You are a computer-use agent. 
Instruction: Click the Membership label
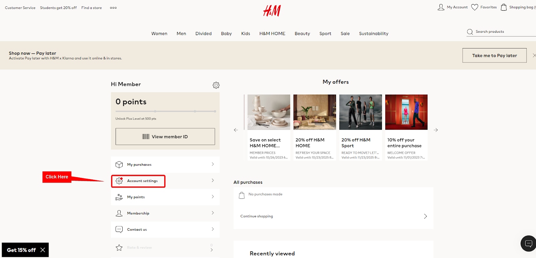pyautogui.click(x=138, y=213)
